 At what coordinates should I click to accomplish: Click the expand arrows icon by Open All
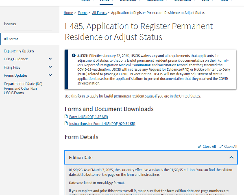click(221, 147)
